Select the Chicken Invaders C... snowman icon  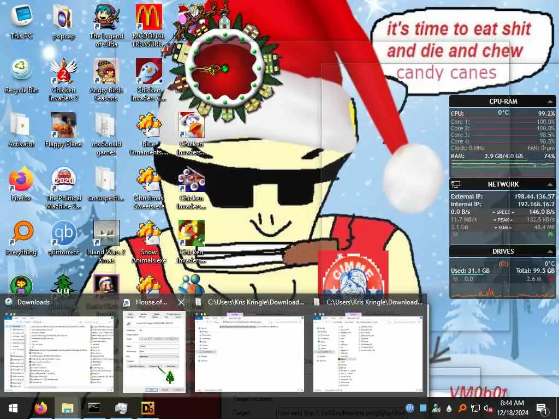click(x=148, y=80)
